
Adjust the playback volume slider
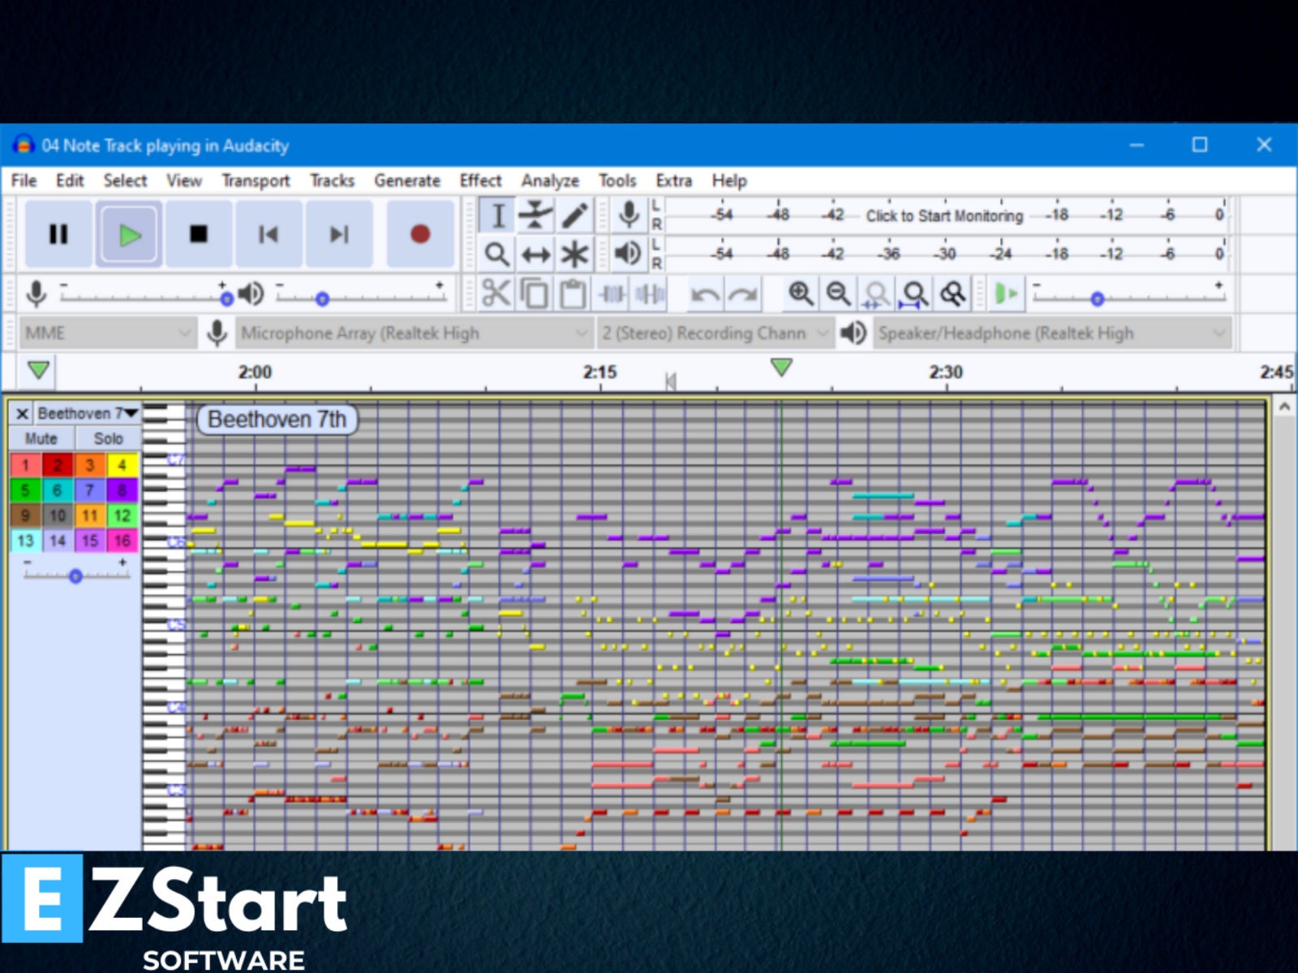(x=324, y=298)
